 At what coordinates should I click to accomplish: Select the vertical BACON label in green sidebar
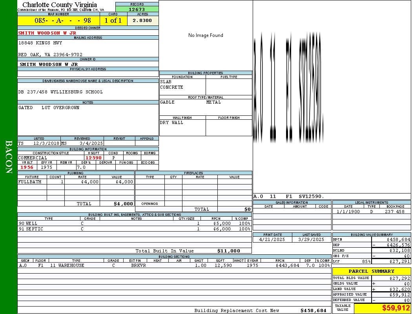click(x=9, y=157)
